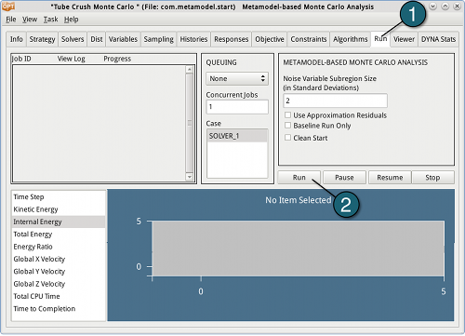Screen dimensions: 465x336
Task: Switch to the Strategy tab
Action: 42,39
